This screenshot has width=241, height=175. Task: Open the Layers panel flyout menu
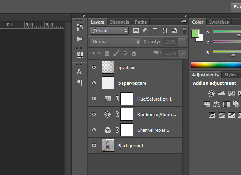pyautogui.click(x=184, y=22)
